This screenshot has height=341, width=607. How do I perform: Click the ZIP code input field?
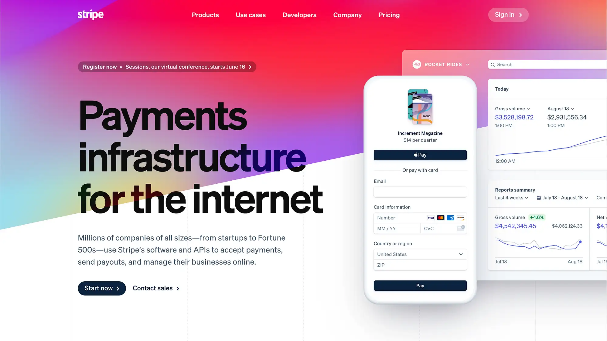tap(420, 265)
